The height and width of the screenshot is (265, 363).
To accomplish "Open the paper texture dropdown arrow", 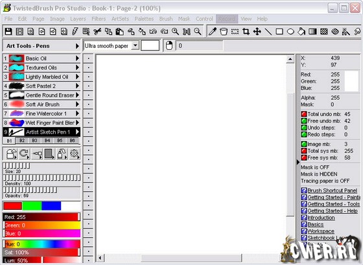I will [135, 45].
